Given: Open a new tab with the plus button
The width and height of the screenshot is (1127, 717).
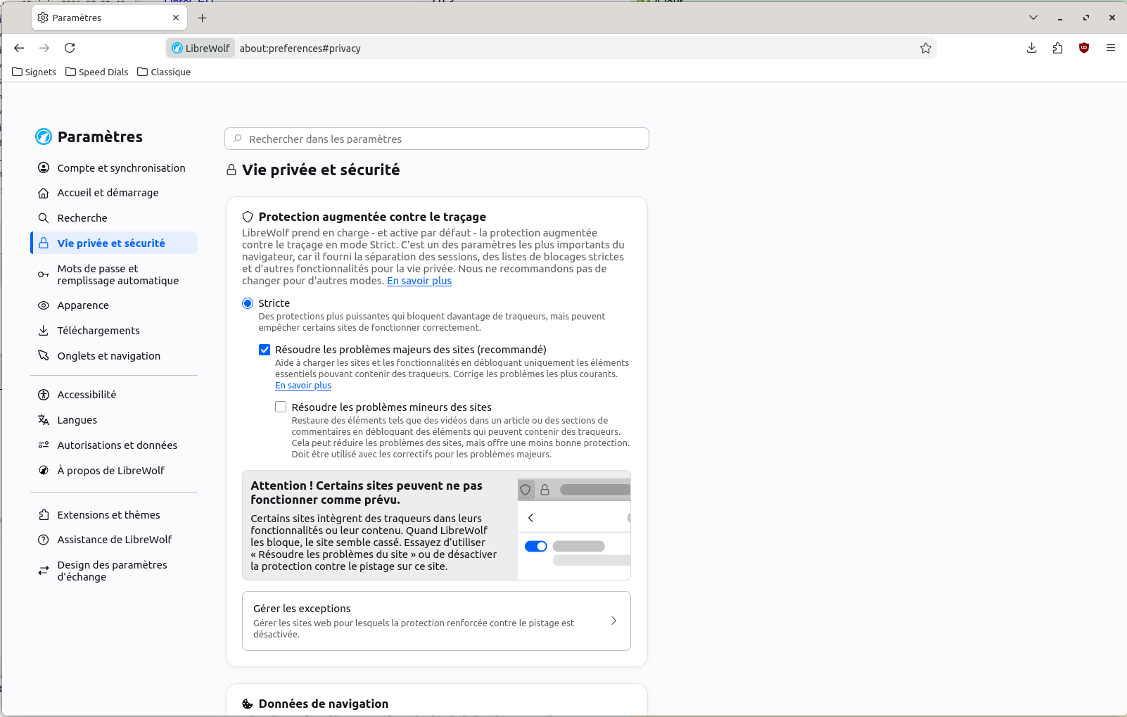Looking at the screenshot, I should click(x=203, y=18).
